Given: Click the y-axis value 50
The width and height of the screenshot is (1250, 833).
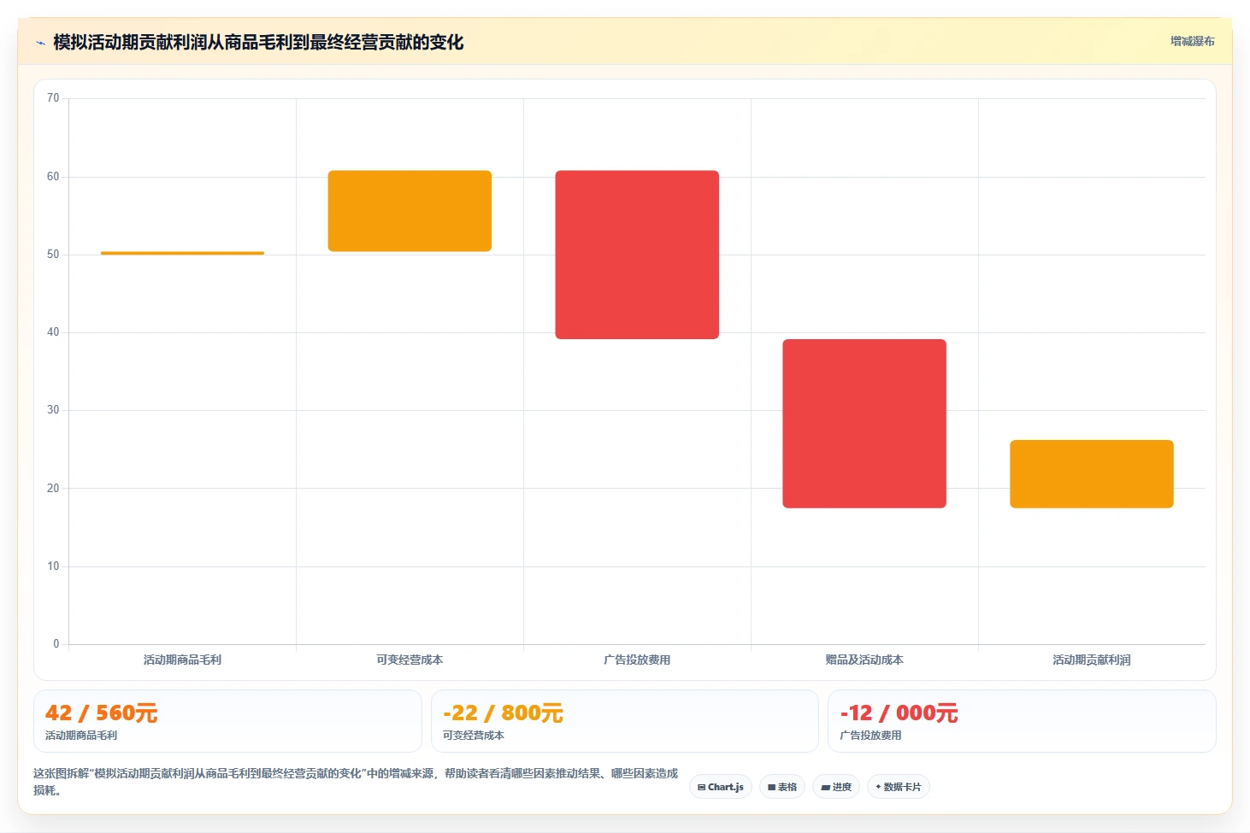Looking at the screenshot, I should 53,255.
